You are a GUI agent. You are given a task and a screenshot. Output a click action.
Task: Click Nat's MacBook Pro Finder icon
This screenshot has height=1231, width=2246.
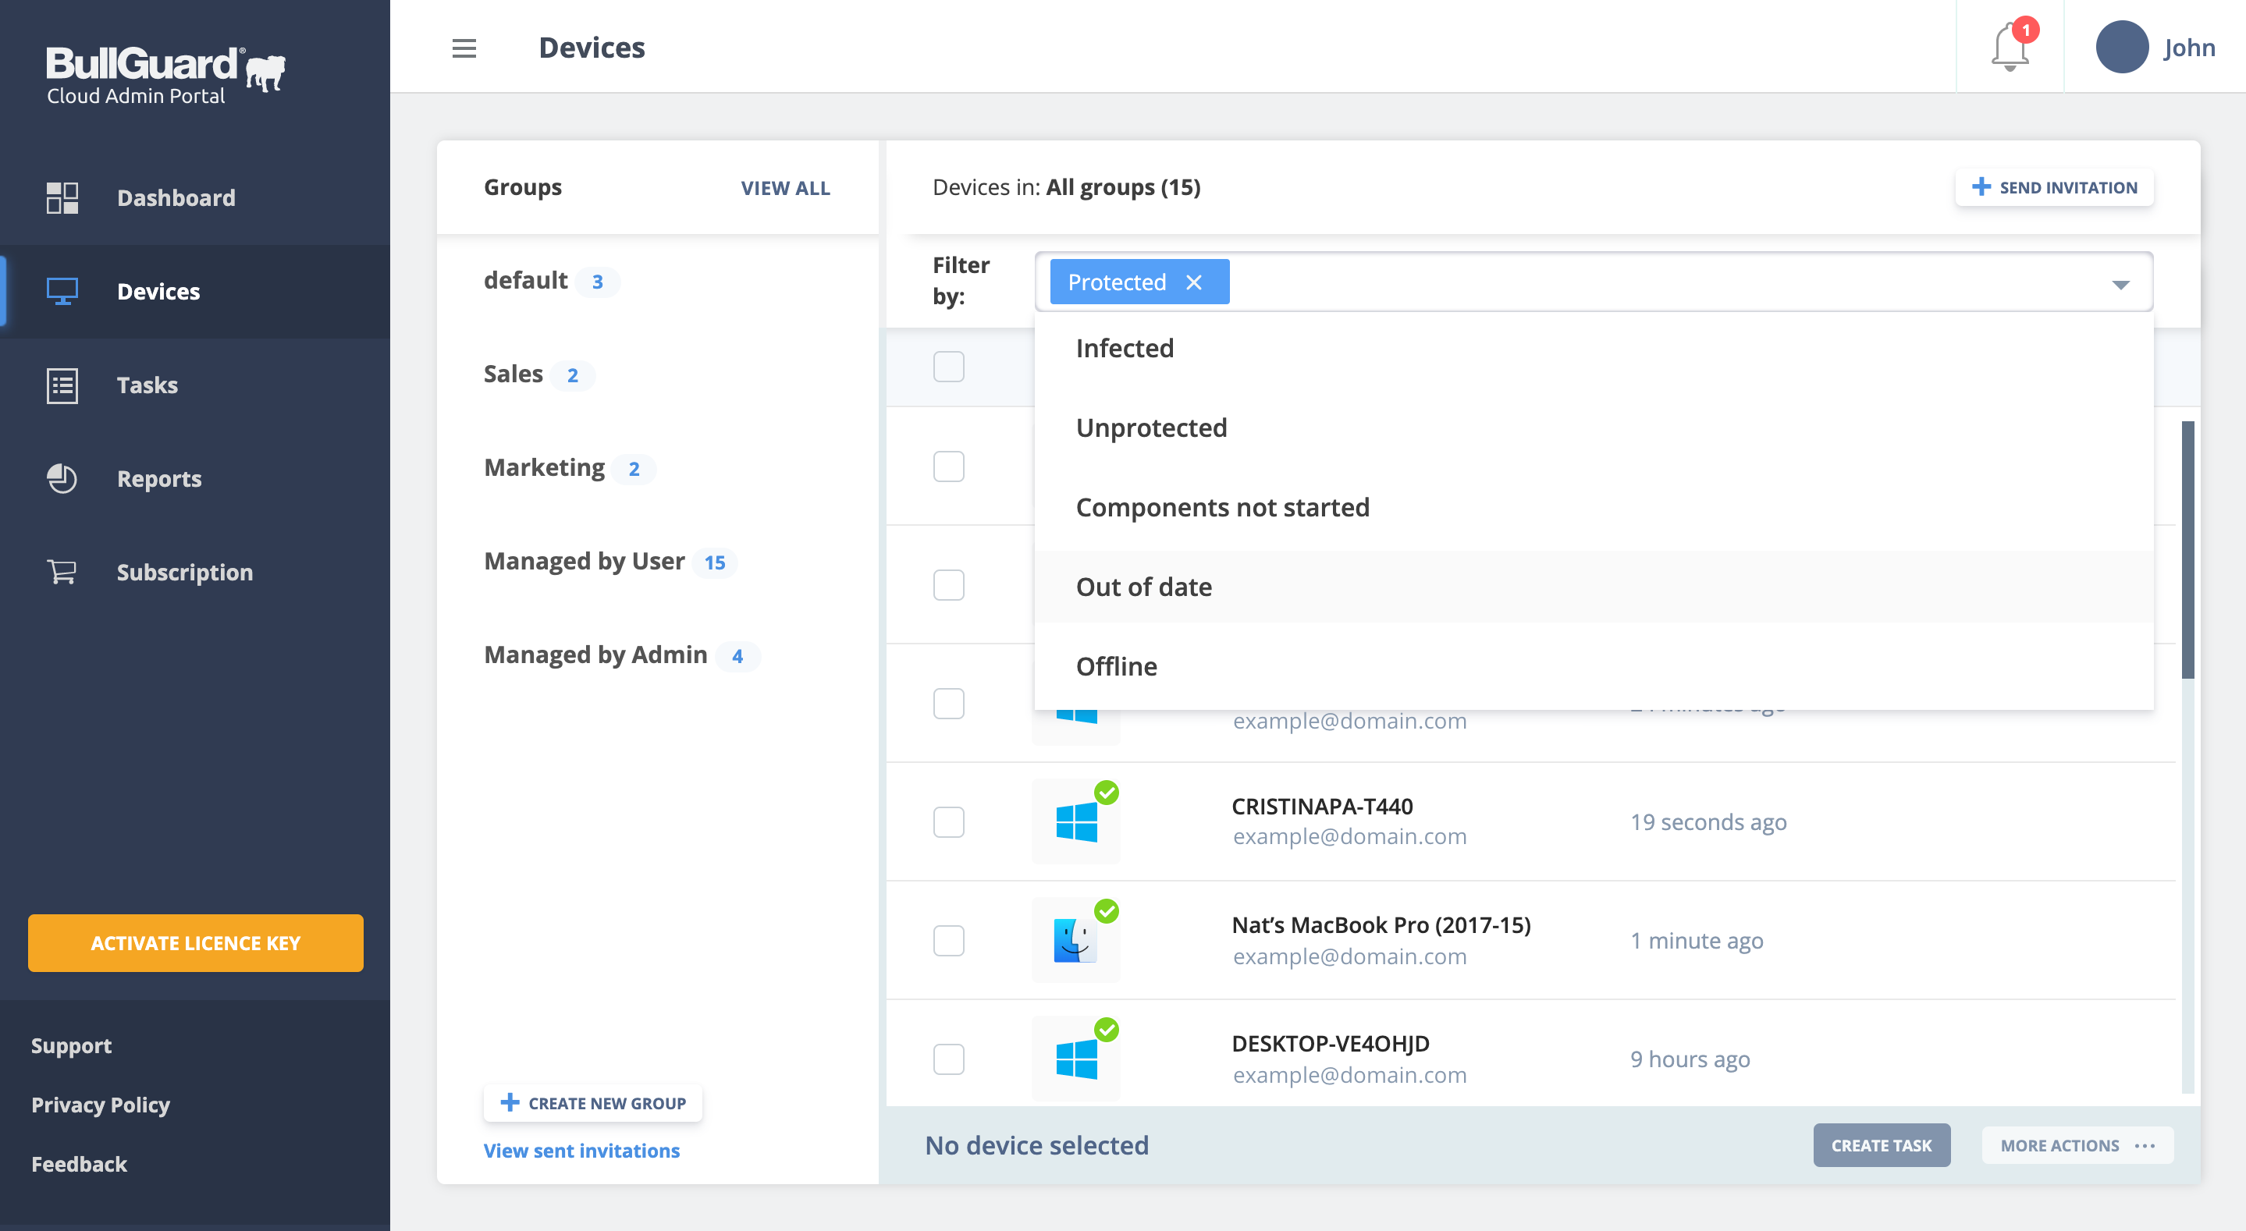pos(1075,940)
